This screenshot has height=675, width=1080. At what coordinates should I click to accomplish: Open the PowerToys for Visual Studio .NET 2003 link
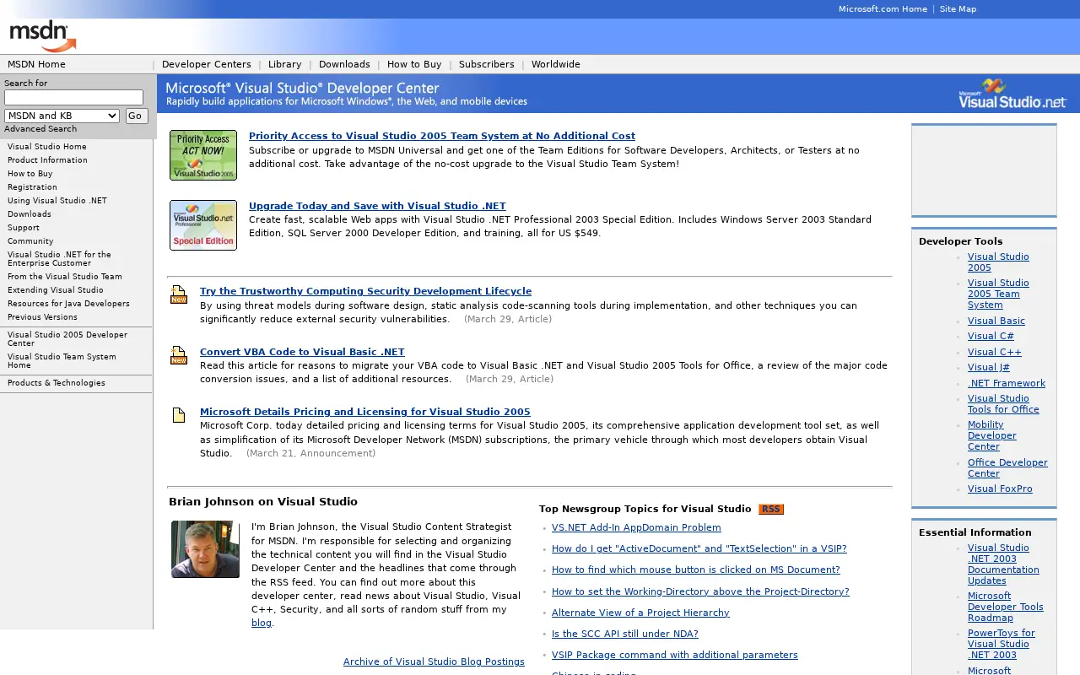click(x=1002, y=644)
